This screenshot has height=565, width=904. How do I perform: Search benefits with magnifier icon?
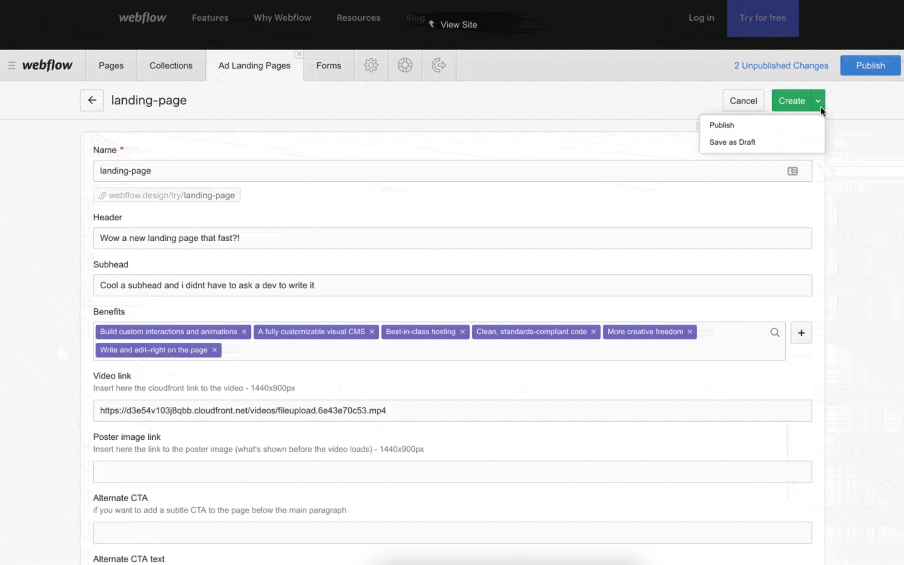click(775, 333)
